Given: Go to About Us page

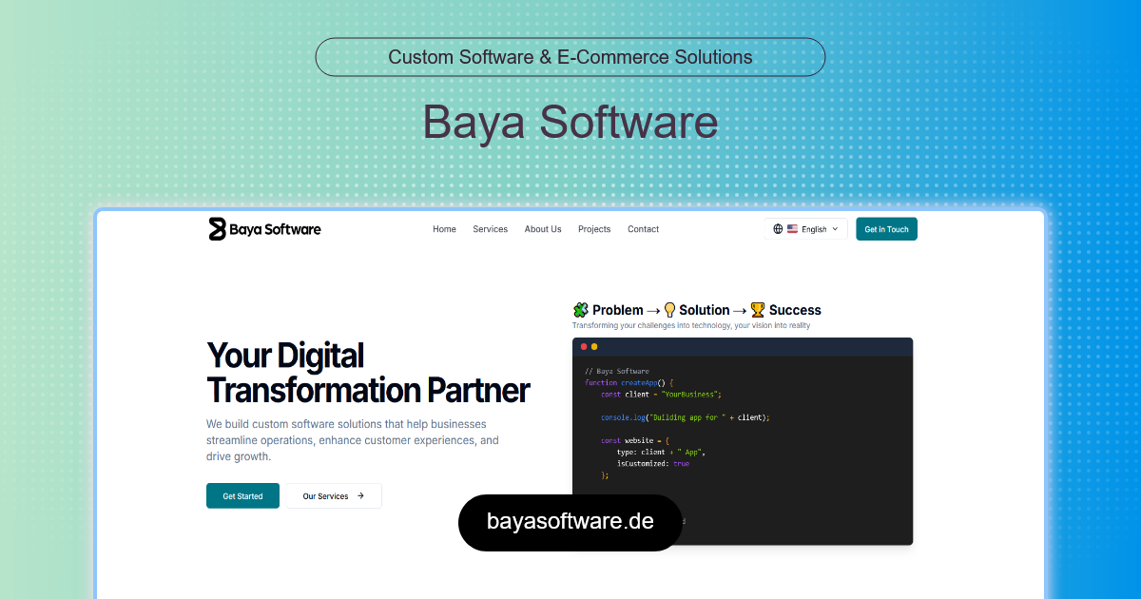Looking at the screenshot, I should click(543, 229).
